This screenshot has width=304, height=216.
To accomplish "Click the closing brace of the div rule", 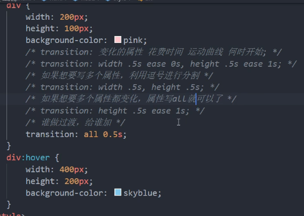I will tap(9, 146).
